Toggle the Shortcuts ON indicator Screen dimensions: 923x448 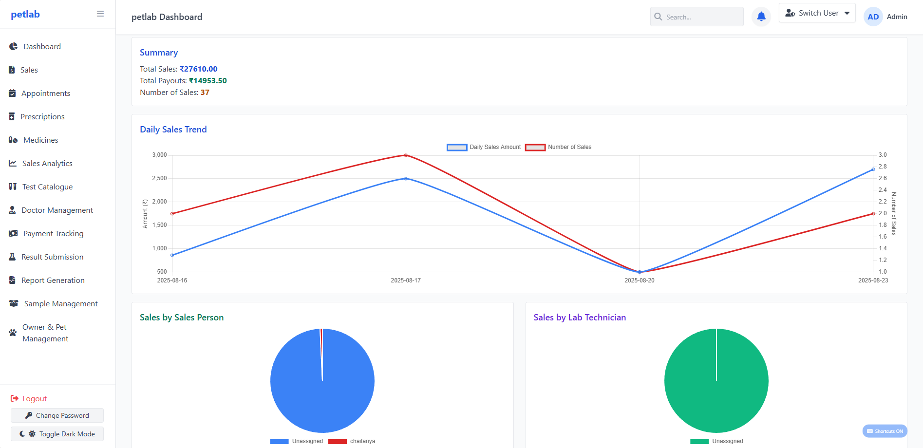884,431
